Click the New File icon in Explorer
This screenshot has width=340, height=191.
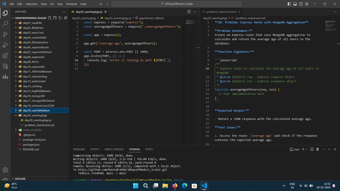pos(50,18)
